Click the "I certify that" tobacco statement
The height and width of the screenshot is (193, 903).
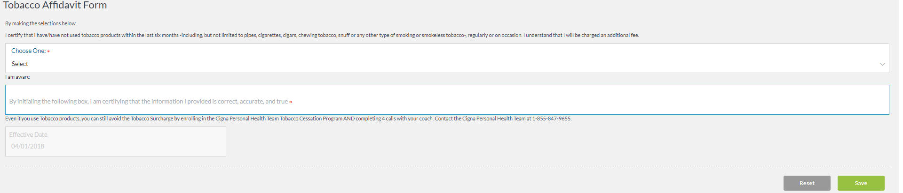(x=322, y=35)
